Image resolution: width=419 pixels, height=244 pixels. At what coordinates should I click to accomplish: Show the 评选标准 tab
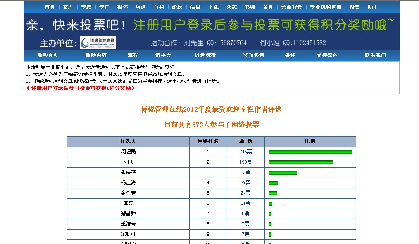click(x=205, y=55)
